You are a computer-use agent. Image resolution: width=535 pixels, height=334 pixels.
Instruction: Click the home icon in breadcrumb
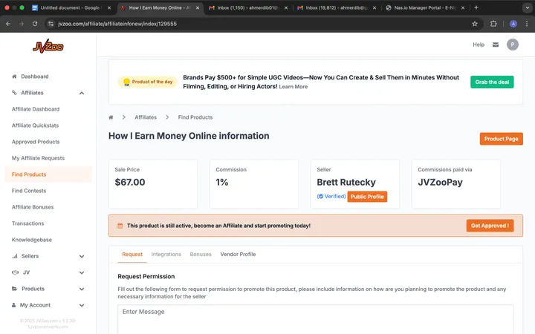point(111,117)
